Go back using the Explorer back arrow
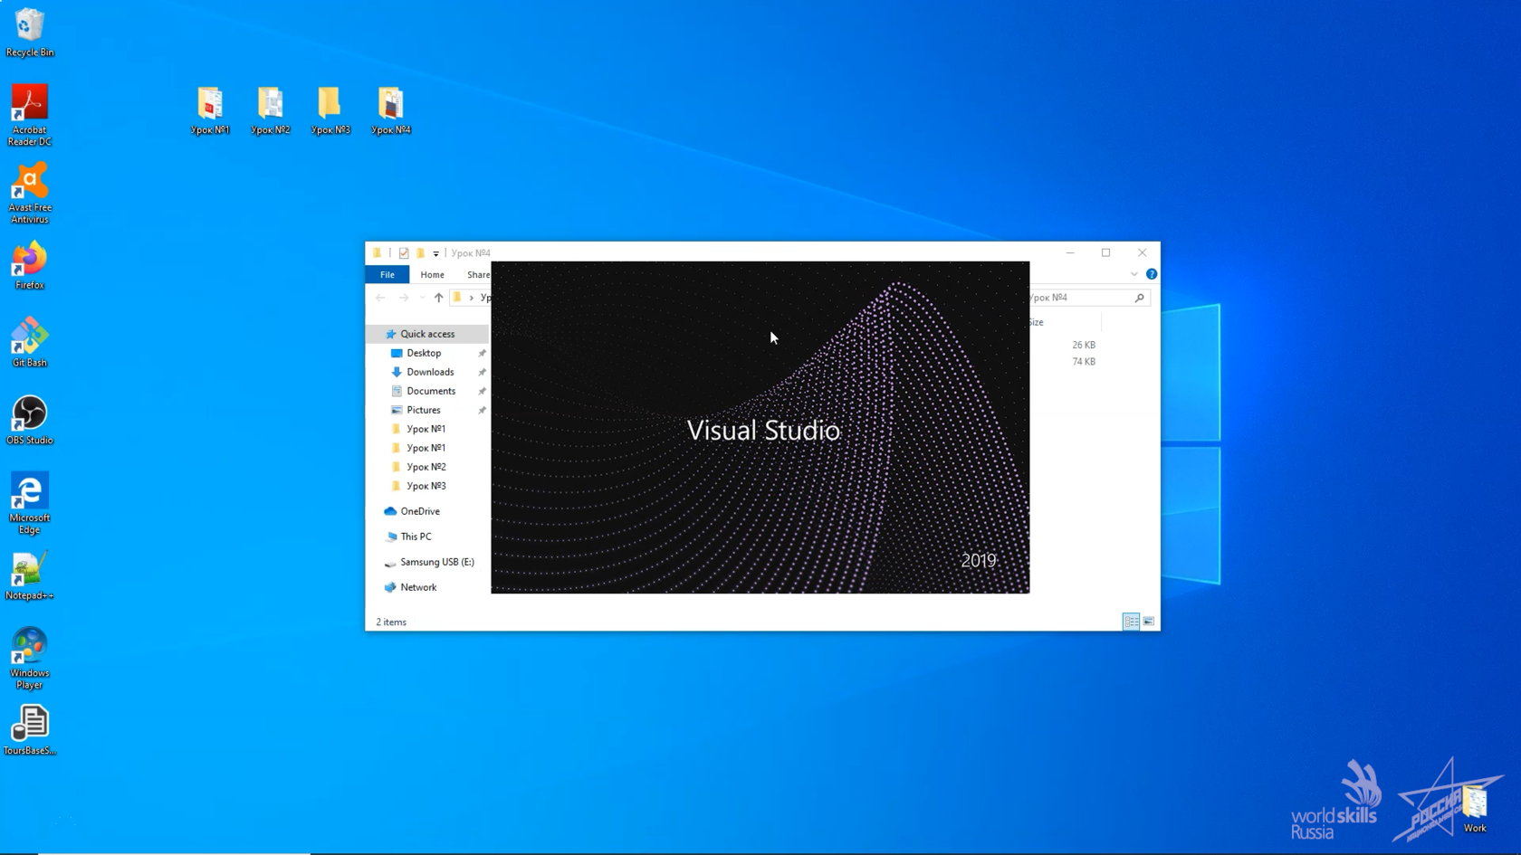Viewport: 1521px width, 855px height. [380, 298]
